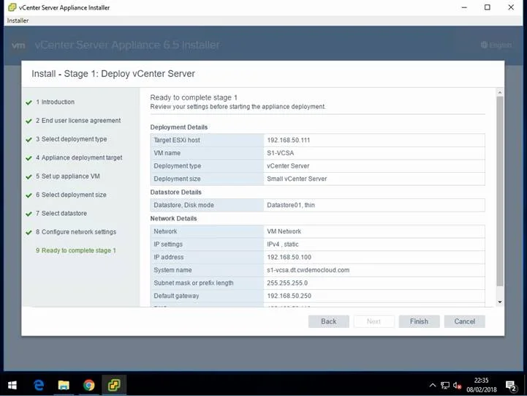Click the Finish button
The height and width of the screenshot is (396, 527).
(419, 321)
